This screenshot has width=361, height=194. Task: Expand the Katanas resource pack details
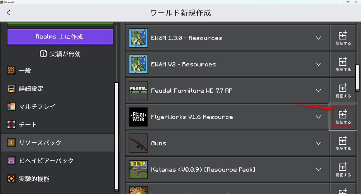coord(318,169)
